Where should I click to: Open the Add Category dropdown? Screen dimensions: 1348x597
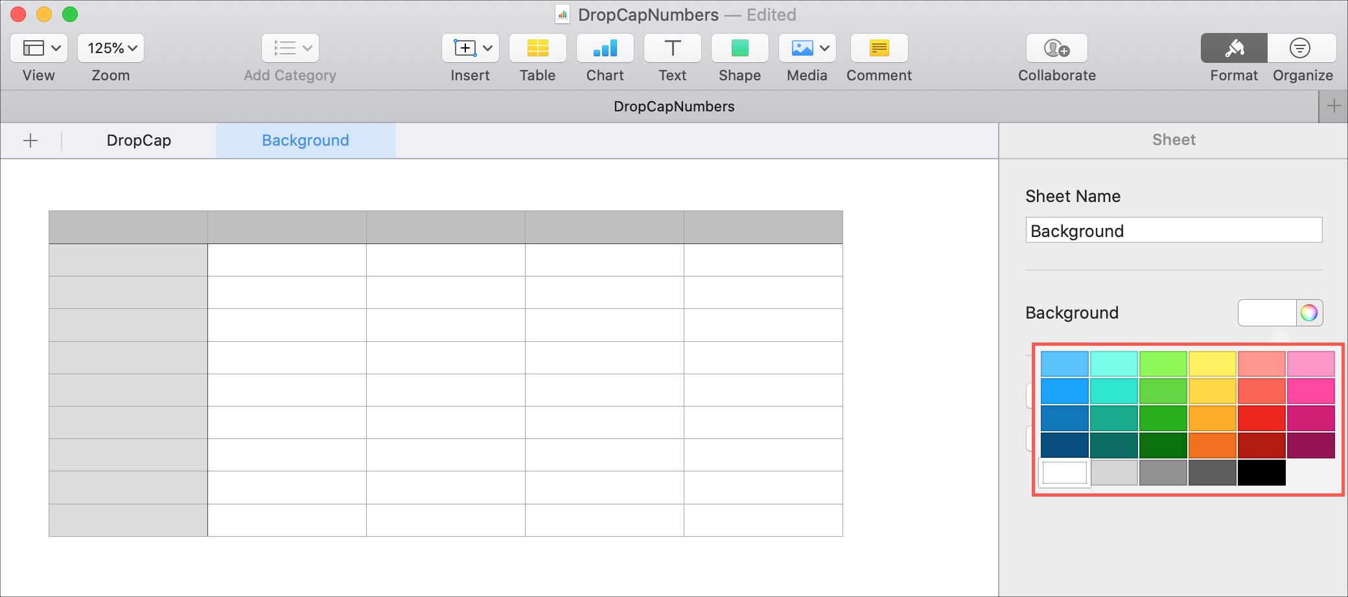pos(290,48)
